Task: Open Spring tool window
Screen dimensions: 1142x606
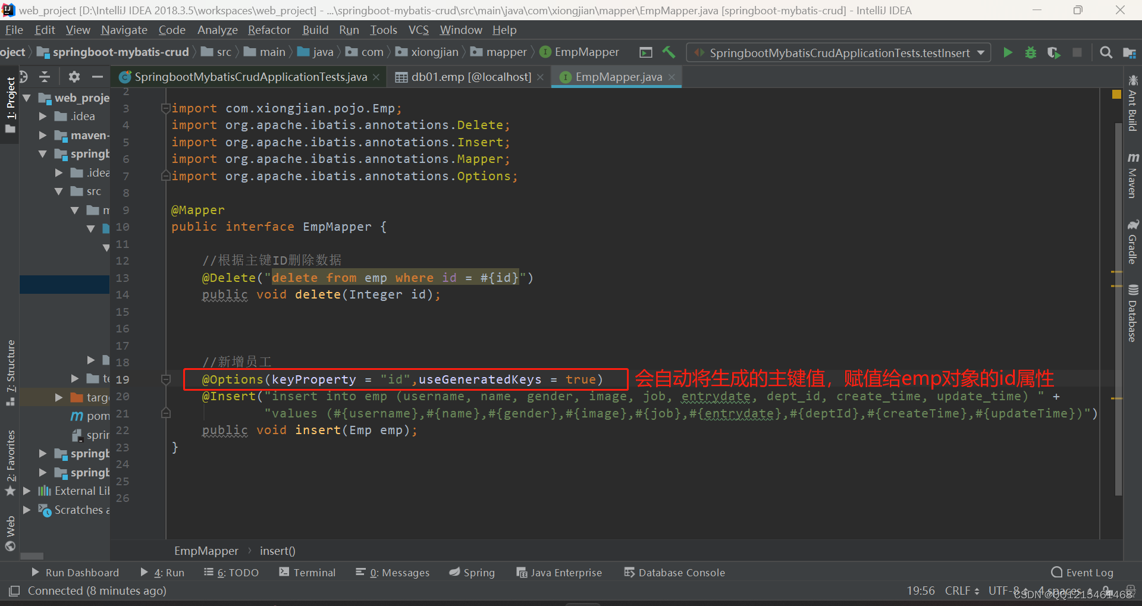Action: tap(472, 572)
